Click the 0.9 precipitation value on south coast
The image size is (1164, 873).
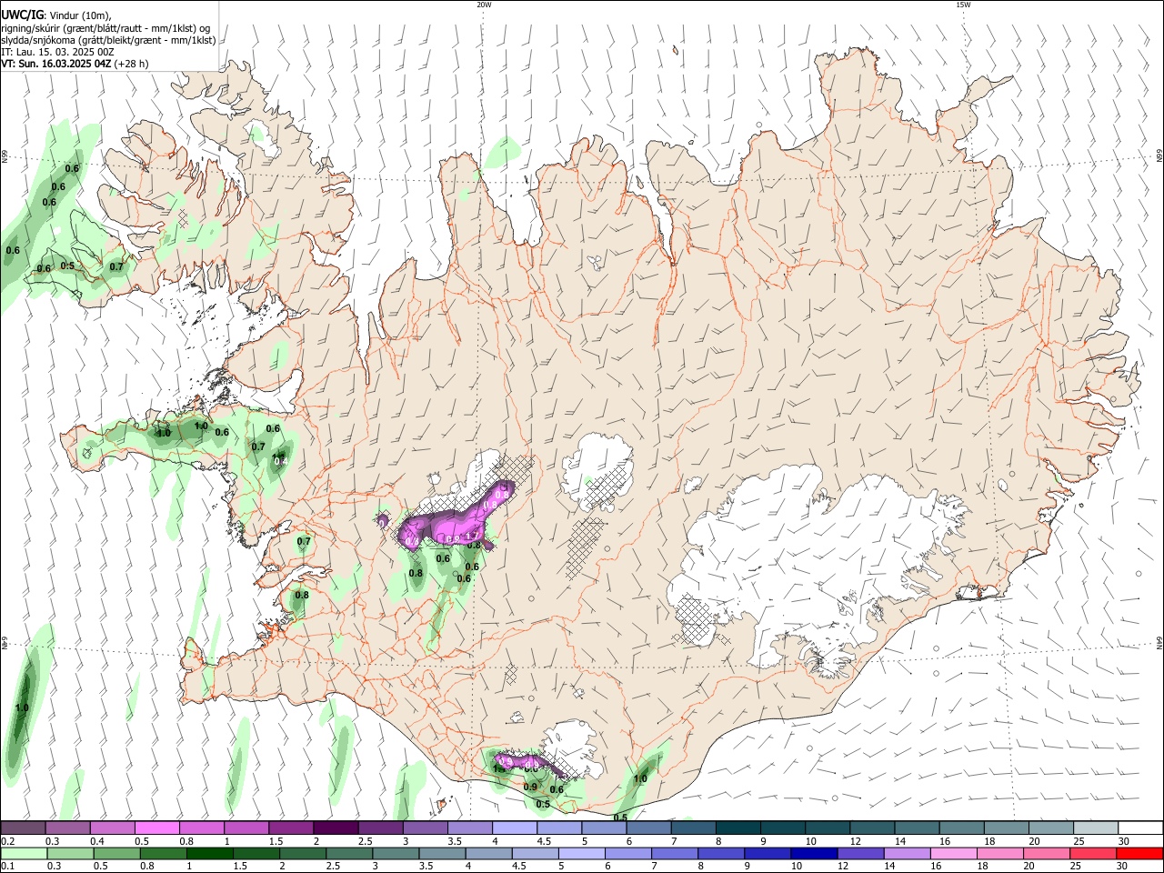[531, 787]
